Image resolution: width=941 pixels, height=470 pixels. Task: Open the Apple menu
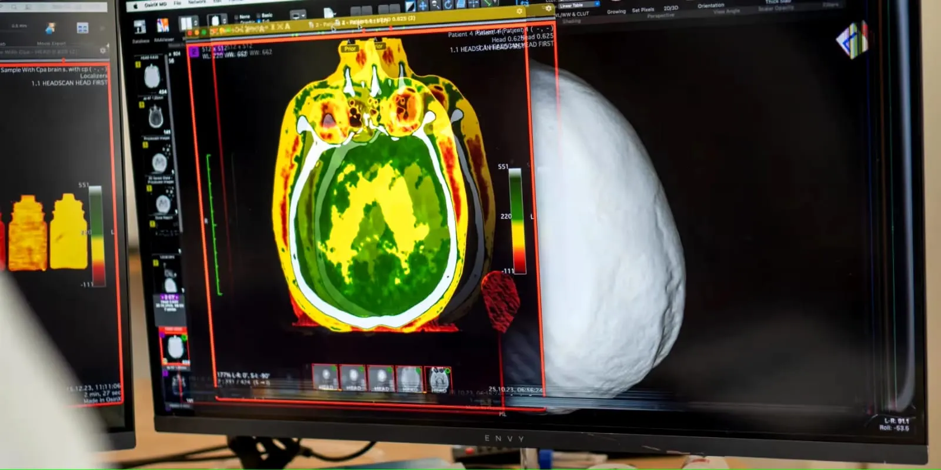tap(135, 5)
